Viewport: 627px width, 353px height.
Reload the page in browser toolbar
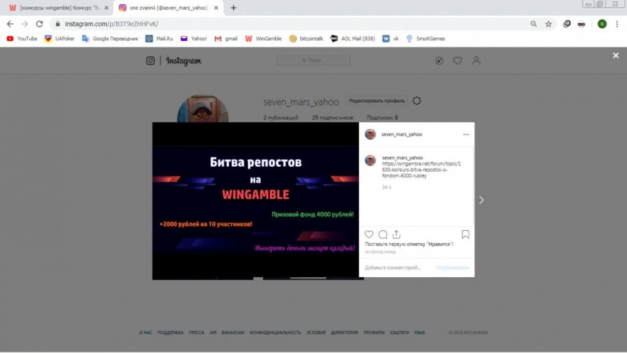tap(40, 24)
